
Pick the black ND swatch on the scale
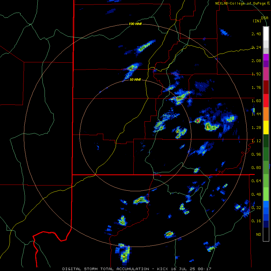(x=266, y=234)
